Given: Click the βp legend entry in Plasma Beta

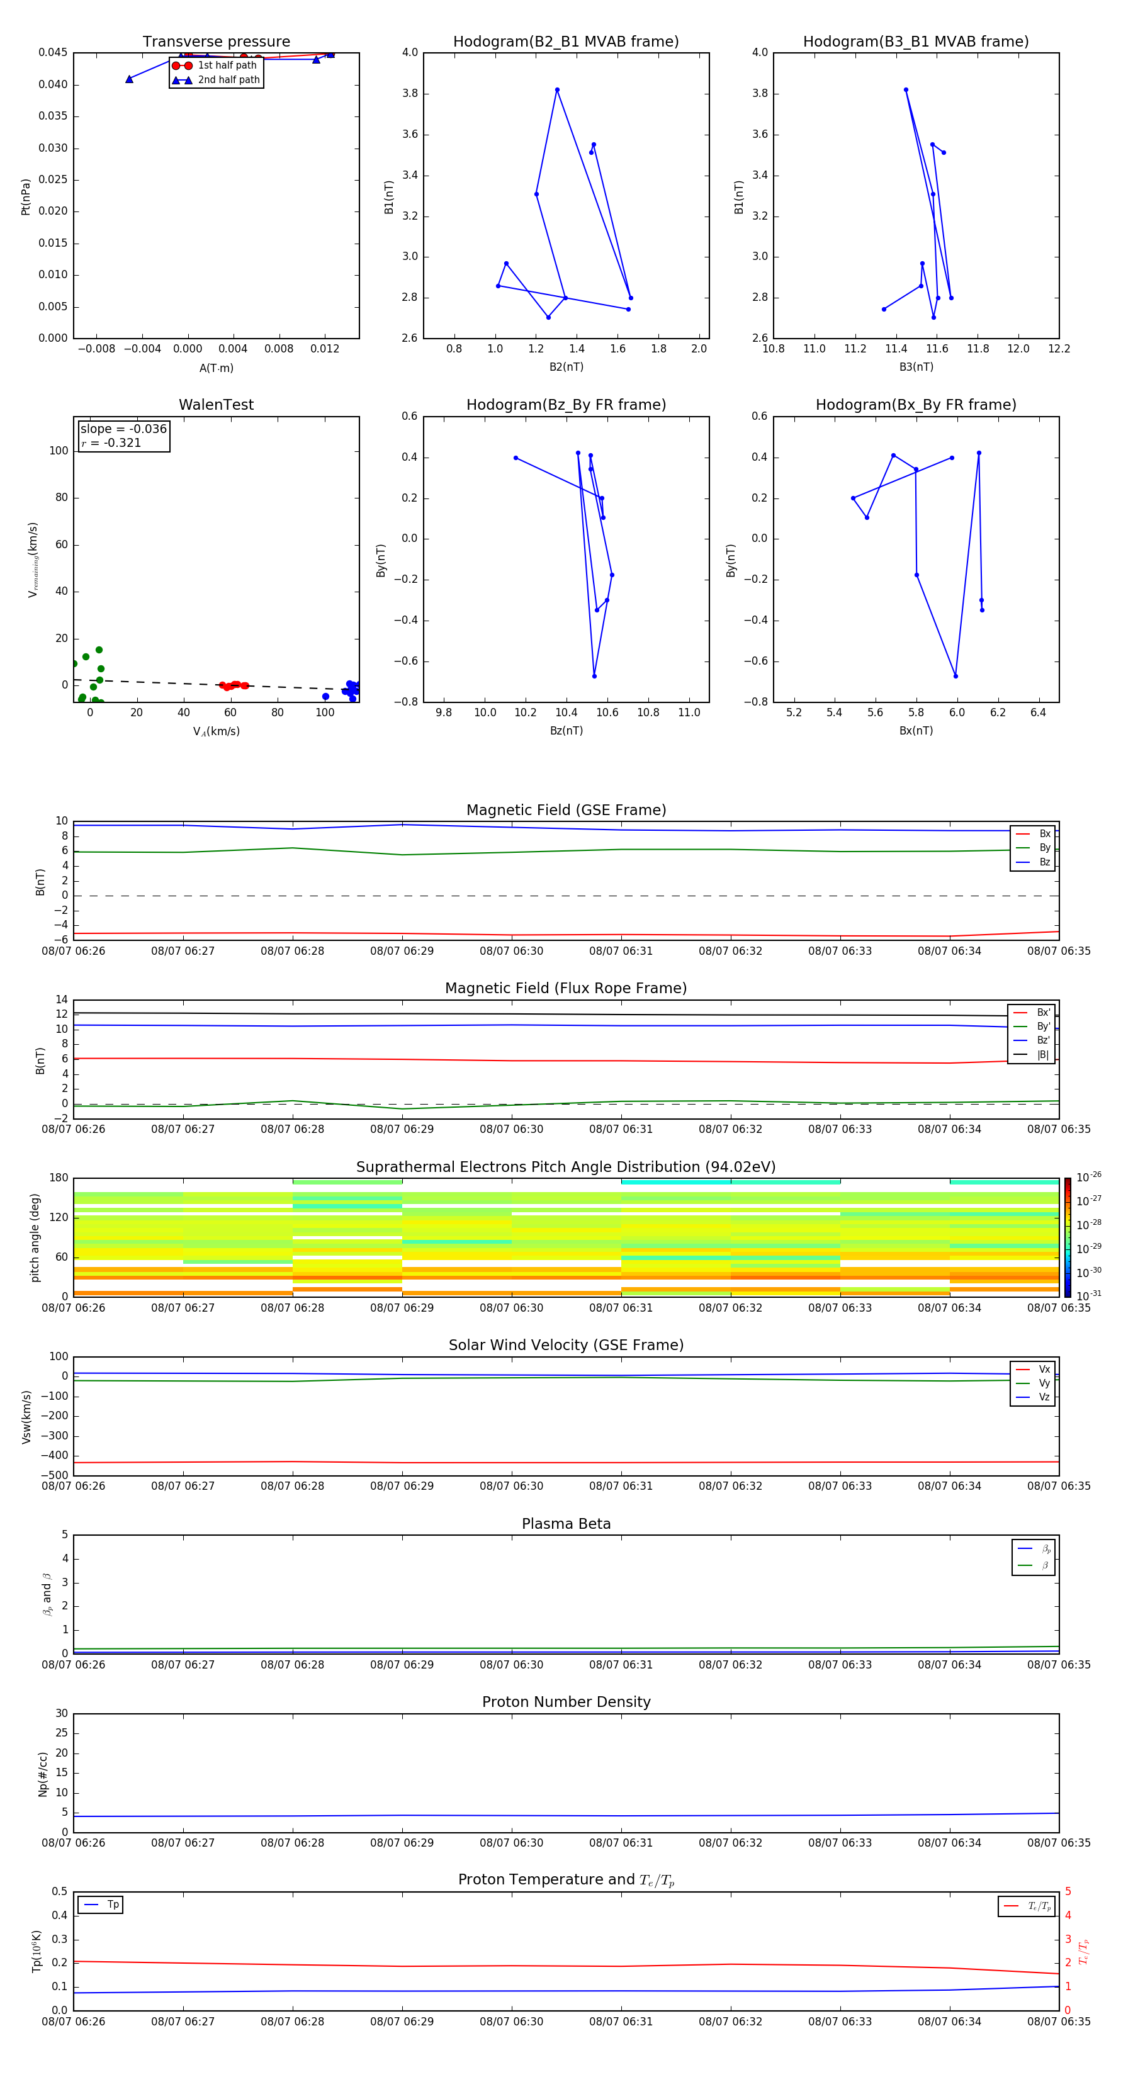Looking at the screenshot, I should click(1034, 1549).
